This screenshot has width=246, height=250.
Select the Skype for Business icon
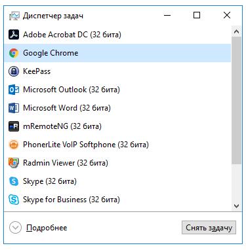point(14,200)
